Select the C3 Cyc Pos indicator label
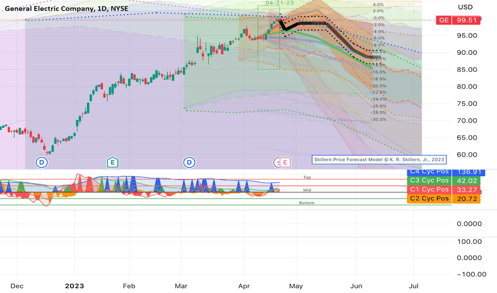The image size is (497, 293). [x=429, y=180]
